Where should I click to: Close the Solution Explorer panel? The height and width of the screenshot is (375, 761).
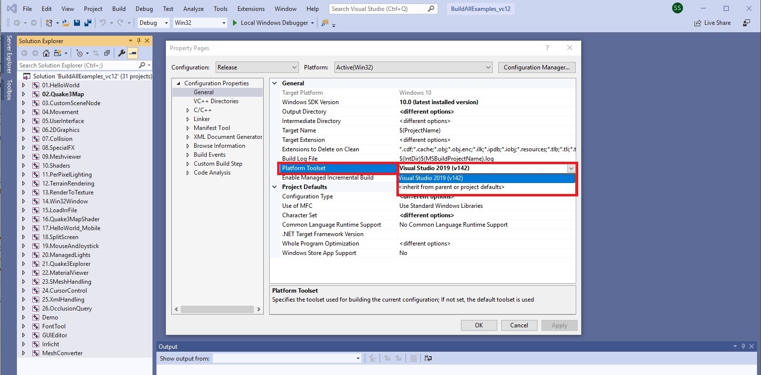point(147,41)
